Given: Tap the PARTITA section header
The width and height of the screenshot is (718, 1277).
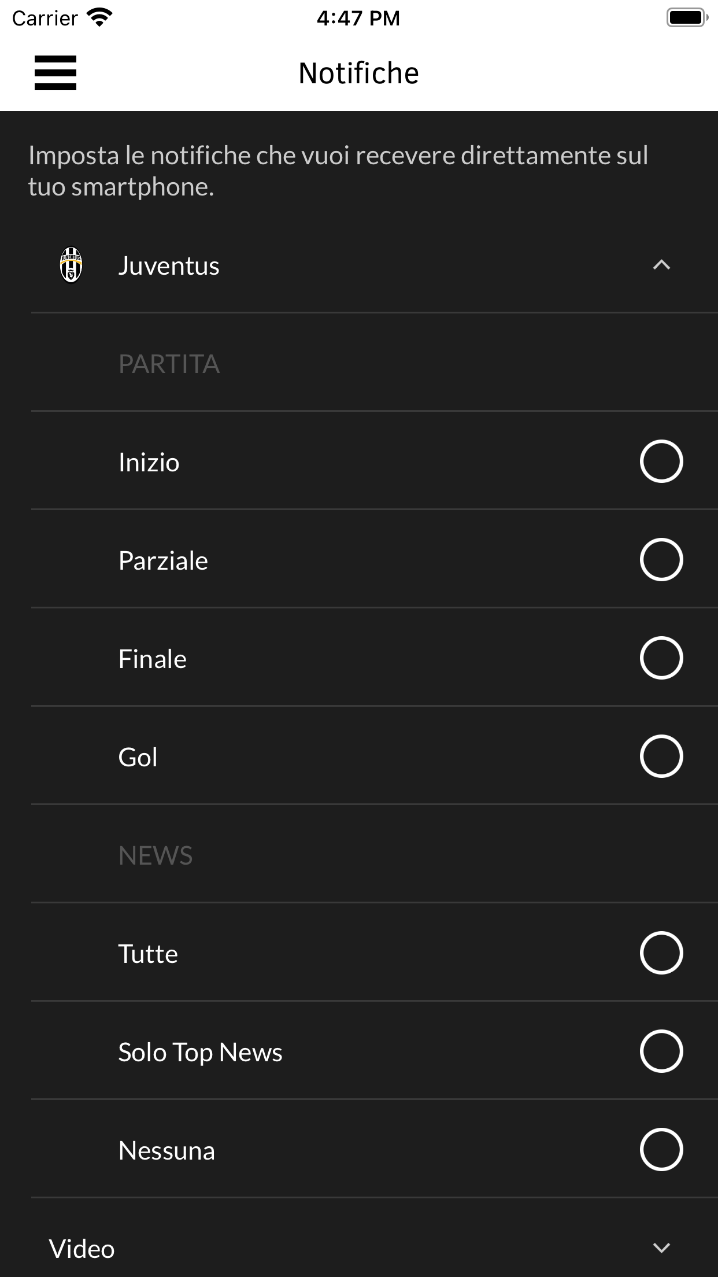Looking at the screenshot, I should [169, 364].
